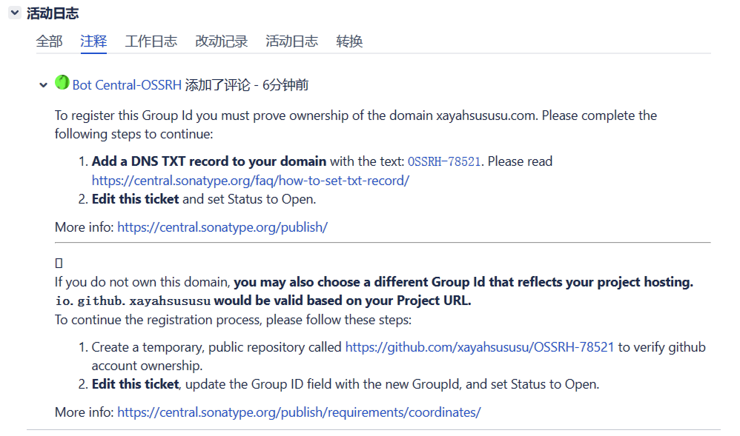Open the requirements/coordinates info link
The height and width of the screenshot is (436, 740).
299,412
